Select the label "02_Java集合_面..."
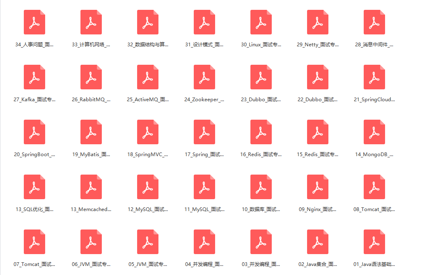 tap(318, 264)
